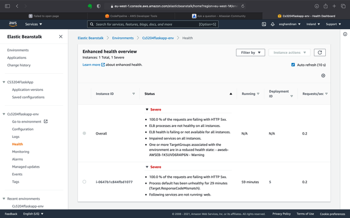Show the tab overview icon

tap(343, 6)
